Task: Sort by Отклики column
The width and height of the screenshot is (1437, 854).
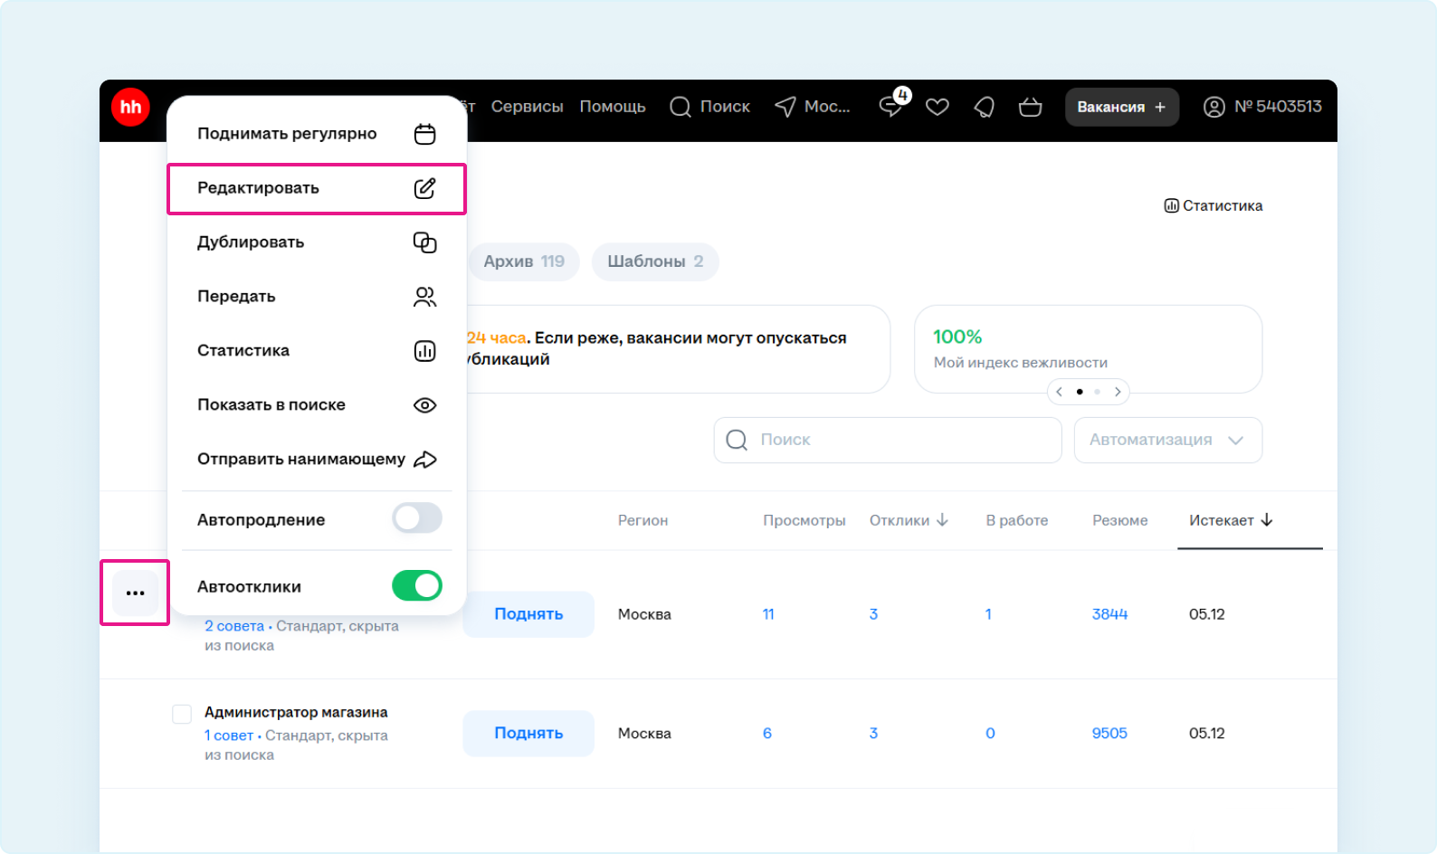Action: (x=908, y=520)
